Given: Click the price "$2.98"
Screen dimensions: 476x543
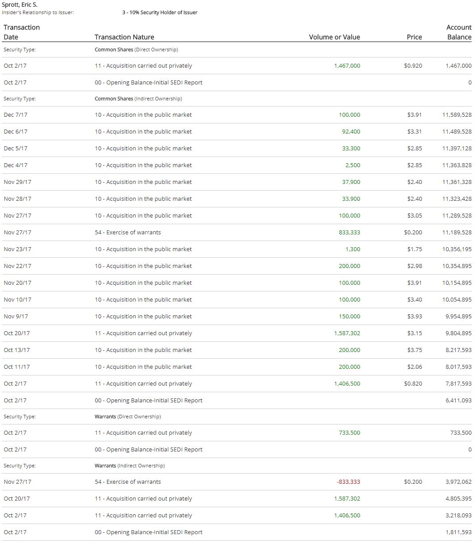Looking at the screenshot, I should point(415,266).
